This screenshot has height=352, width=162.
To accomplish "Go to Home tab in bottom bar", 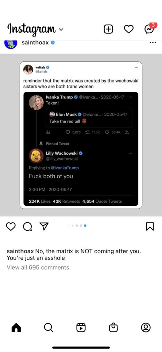I will pyautogui.click(x=16, y=327).
